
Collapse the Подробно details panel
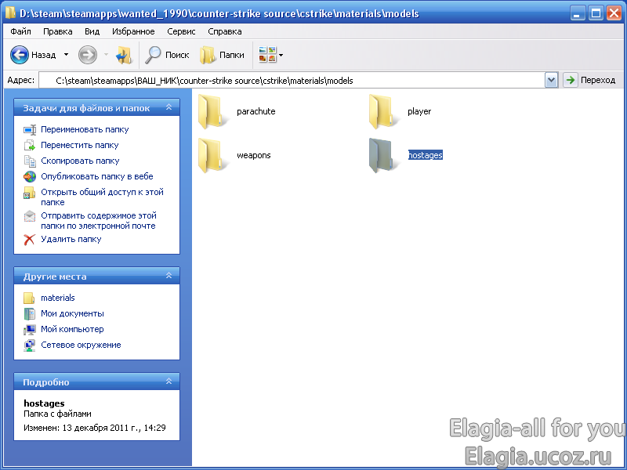(169, 381)
